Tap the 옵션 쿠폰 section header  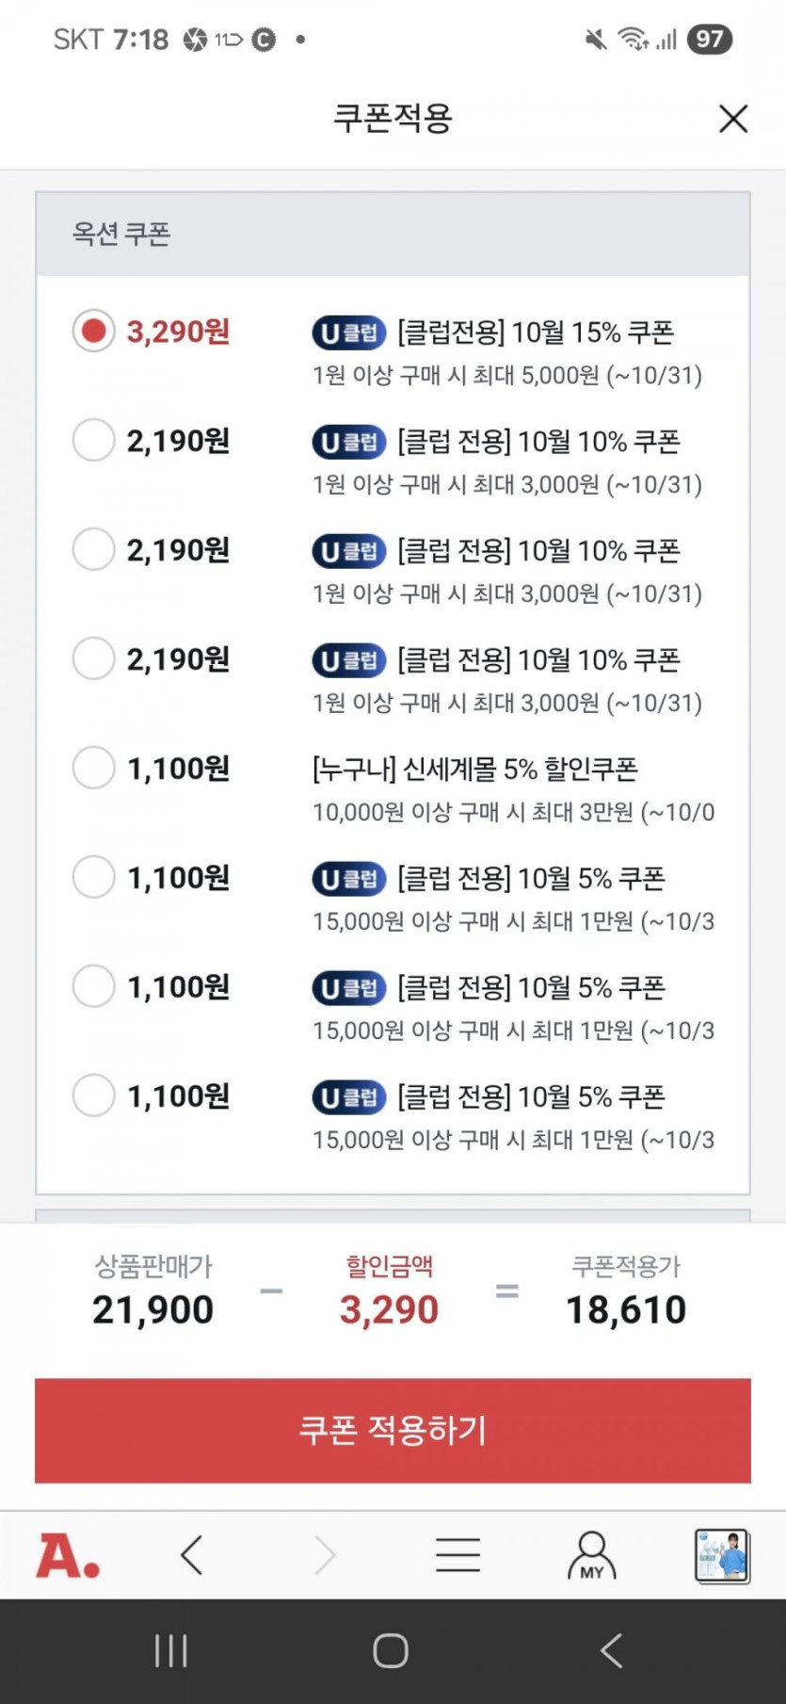click(121, 234)
